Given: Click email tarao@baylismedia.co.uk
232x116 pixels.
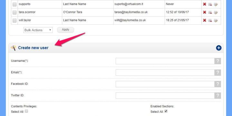Looking at the screenshot, I should (131, 12).
